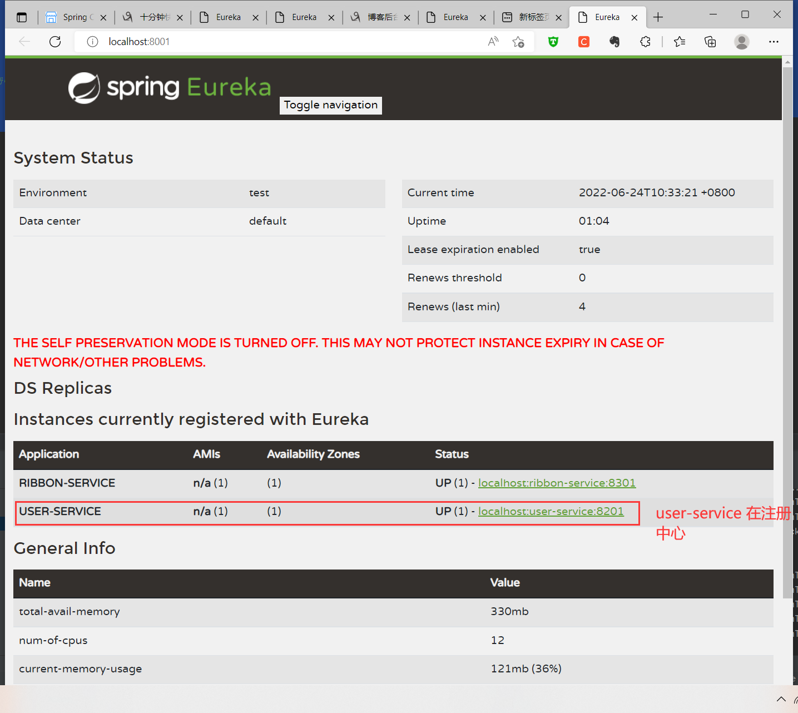798x713 pixels.
Task: Click the General Info heading
Action: (65, 548)
